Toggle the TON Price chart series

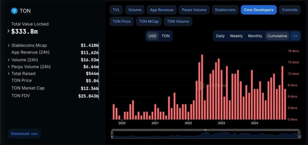[122, 22]
